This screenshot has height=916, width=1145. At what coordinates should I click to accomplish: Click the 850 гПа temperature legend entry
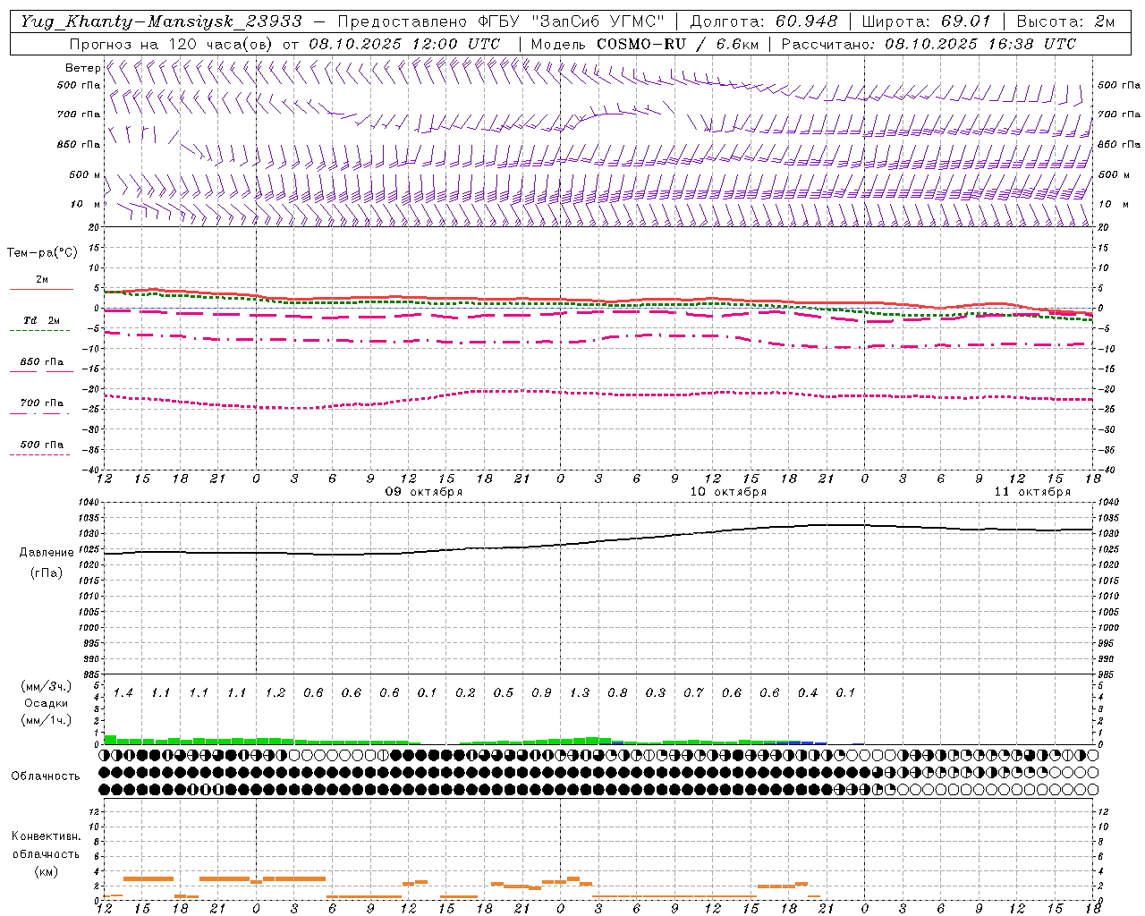[x=42, y=362]
